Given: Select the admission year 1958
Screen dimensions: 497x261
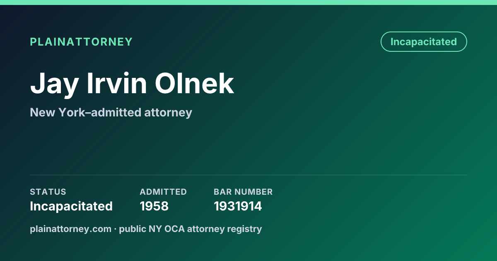Looking at the screenshot, I should click(x=154, y=206).
